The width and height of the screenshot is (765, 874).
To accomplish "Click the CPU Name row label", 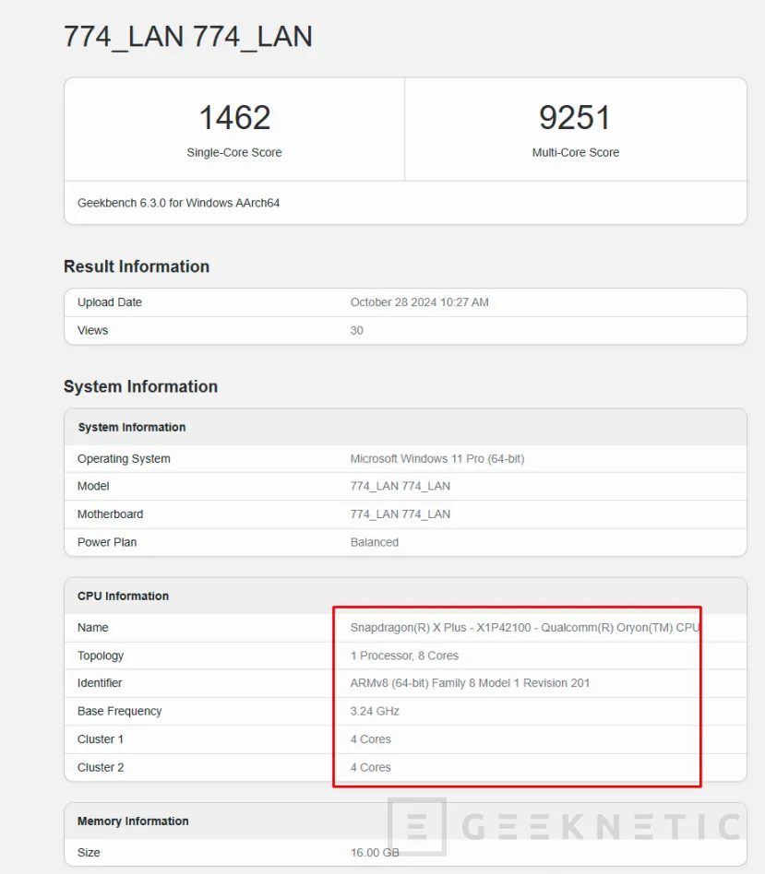I will pos(92,628).
